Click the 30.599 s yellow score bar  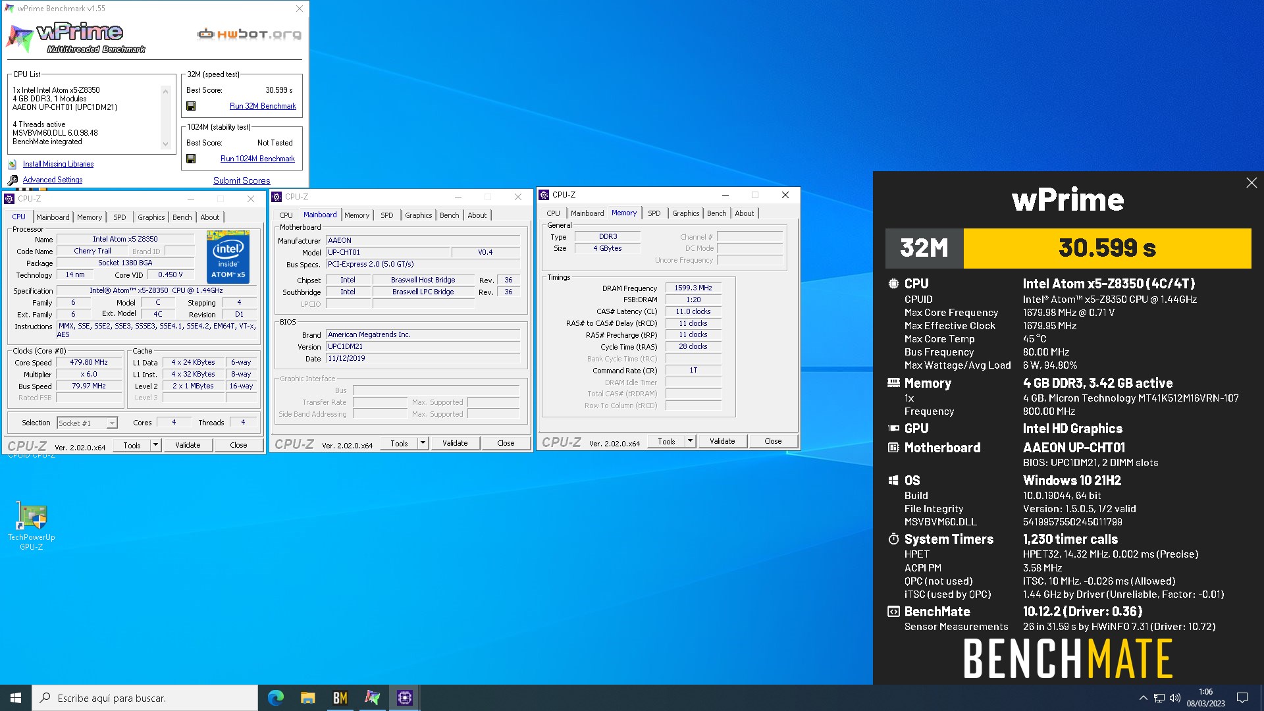(x=1107, y=248)
